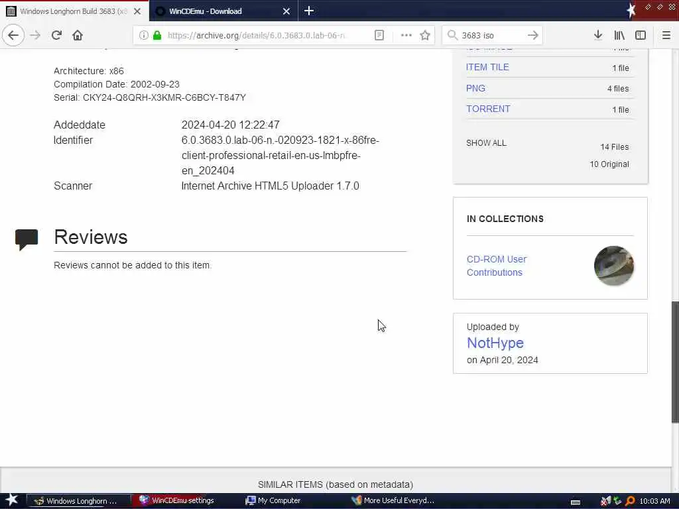Click the forward navigation arrow
Viewport: 679px width, 509px height.
pyautogui.click(x=35, y=35)
